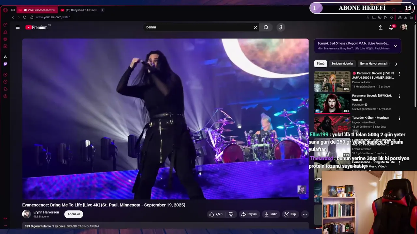Open Easy Setup sliders icon
The image size is (417, 234).
pyautogui.click(x=412, y=17)
